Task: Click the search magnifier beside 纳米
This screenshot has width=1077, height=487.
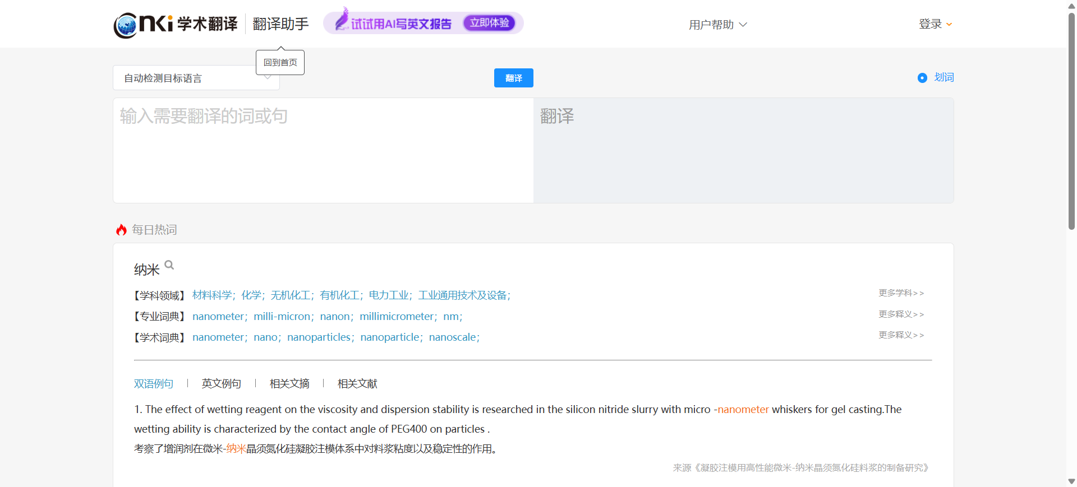Action: tap(169, 265)
